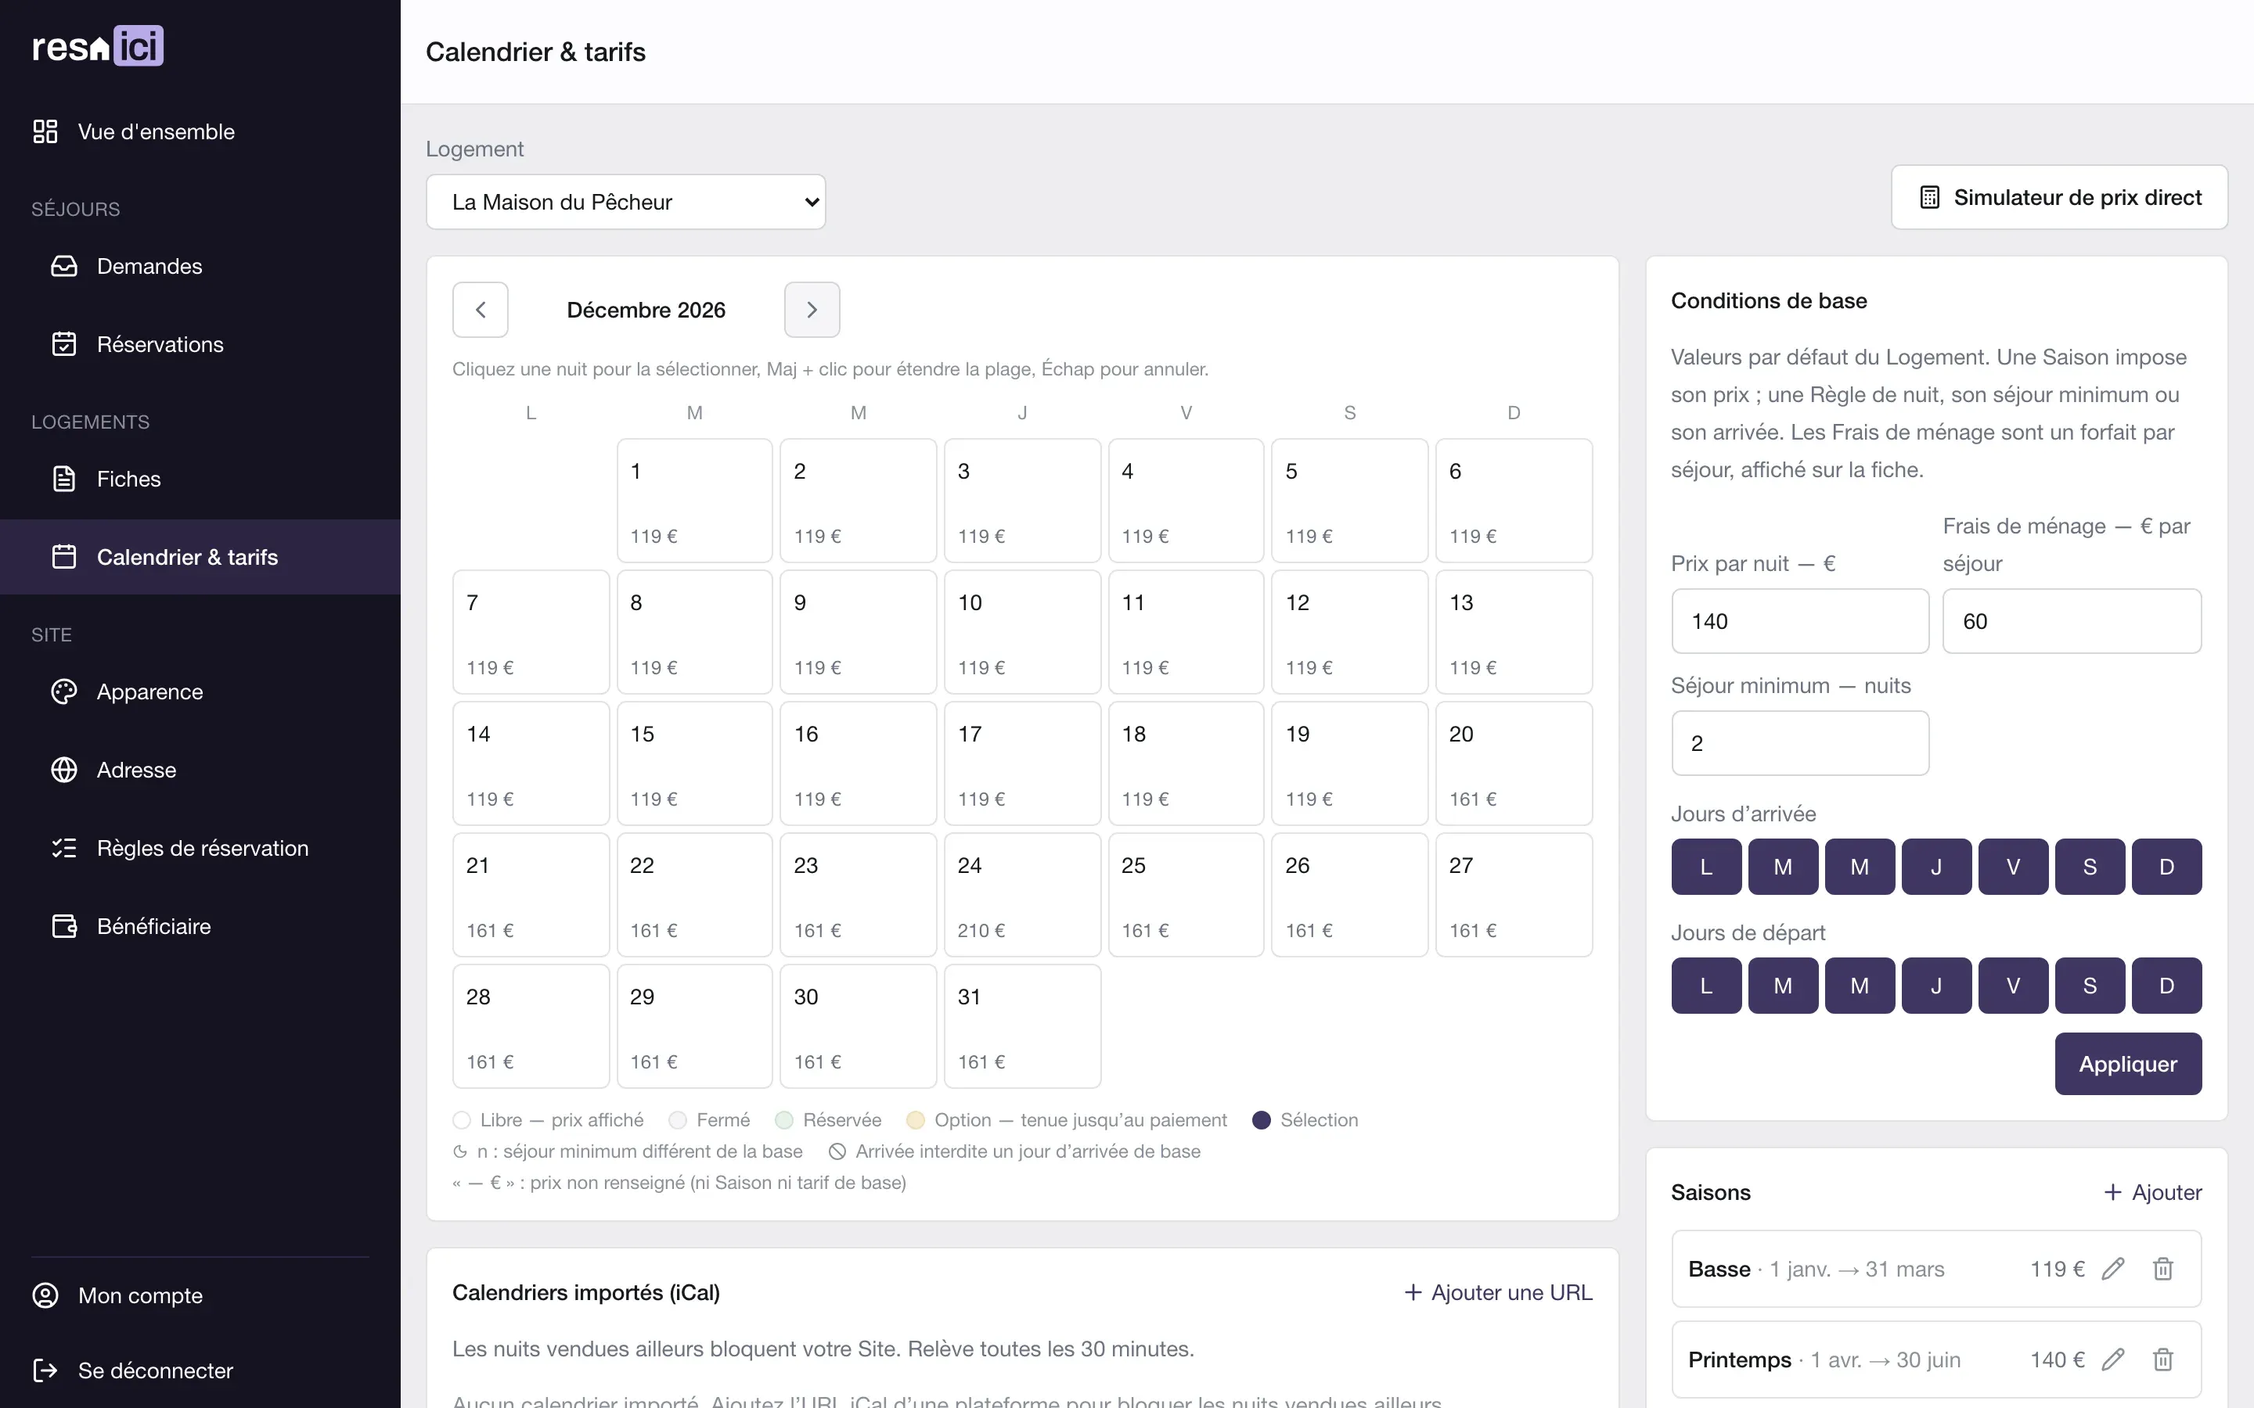
Task: Delete the Printemps season trash icon
Action: click(x=2162, y=1360)
